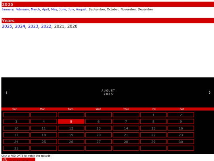Select calendar date 24

[x=16, y=142]
